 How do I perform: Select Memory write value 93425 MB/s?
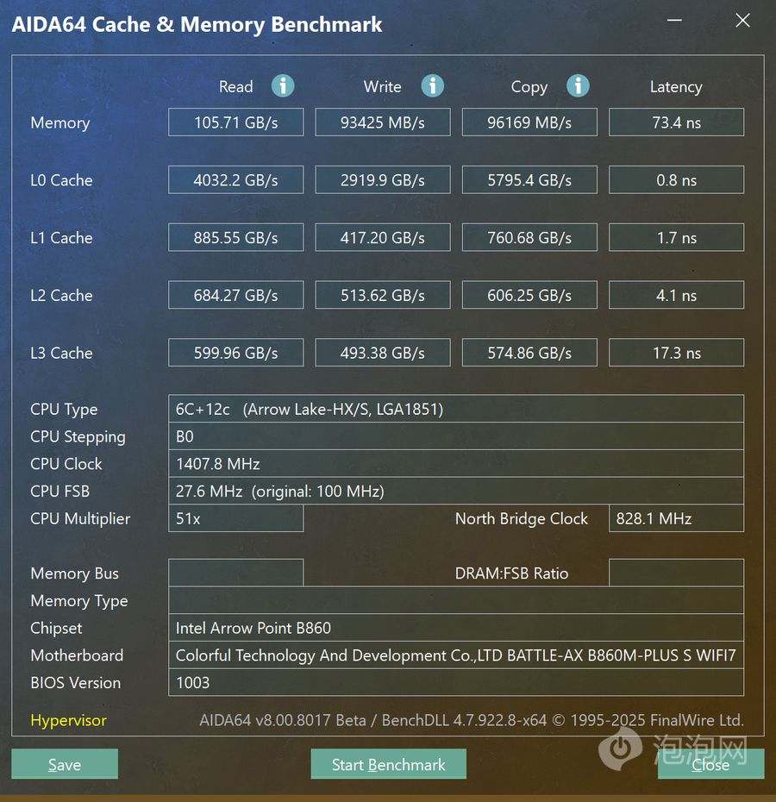(383, 122)
